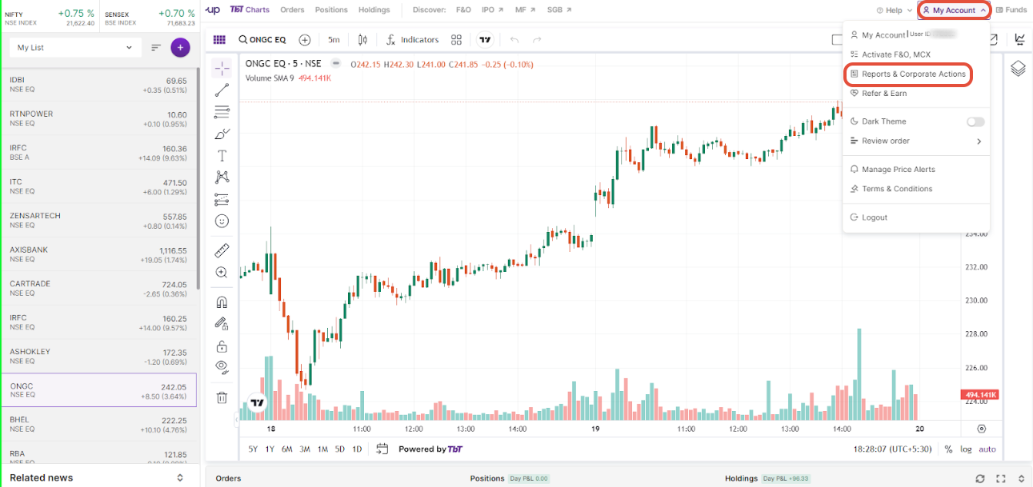Toggle auto scale on price axis

click(987, 449)
